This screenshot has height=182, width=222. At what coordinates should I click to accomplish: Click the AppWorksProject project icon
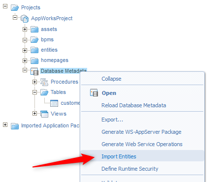(25, 18)
